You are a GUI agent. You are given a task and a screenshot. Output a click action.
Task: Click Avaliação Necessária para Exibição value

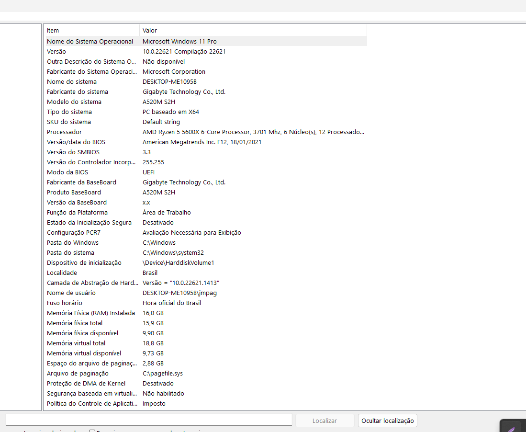(192, 233)
